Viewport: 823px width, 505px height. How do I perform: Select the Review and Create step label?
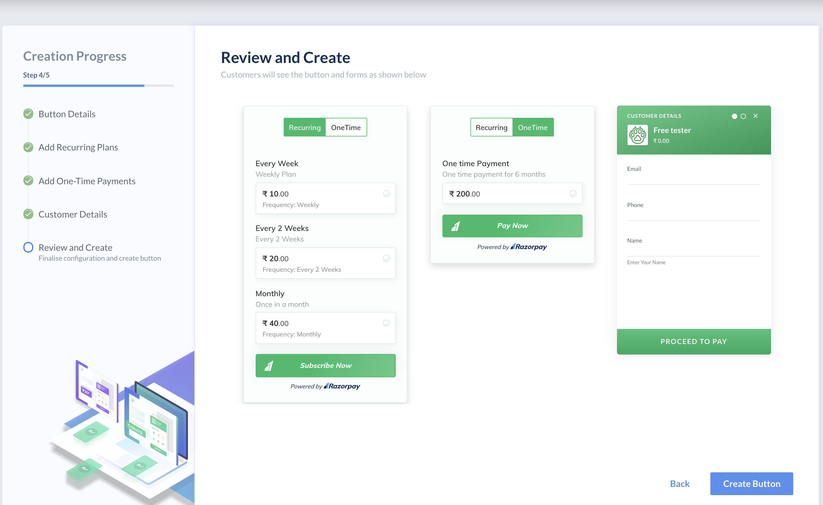(x=76, y=248)
